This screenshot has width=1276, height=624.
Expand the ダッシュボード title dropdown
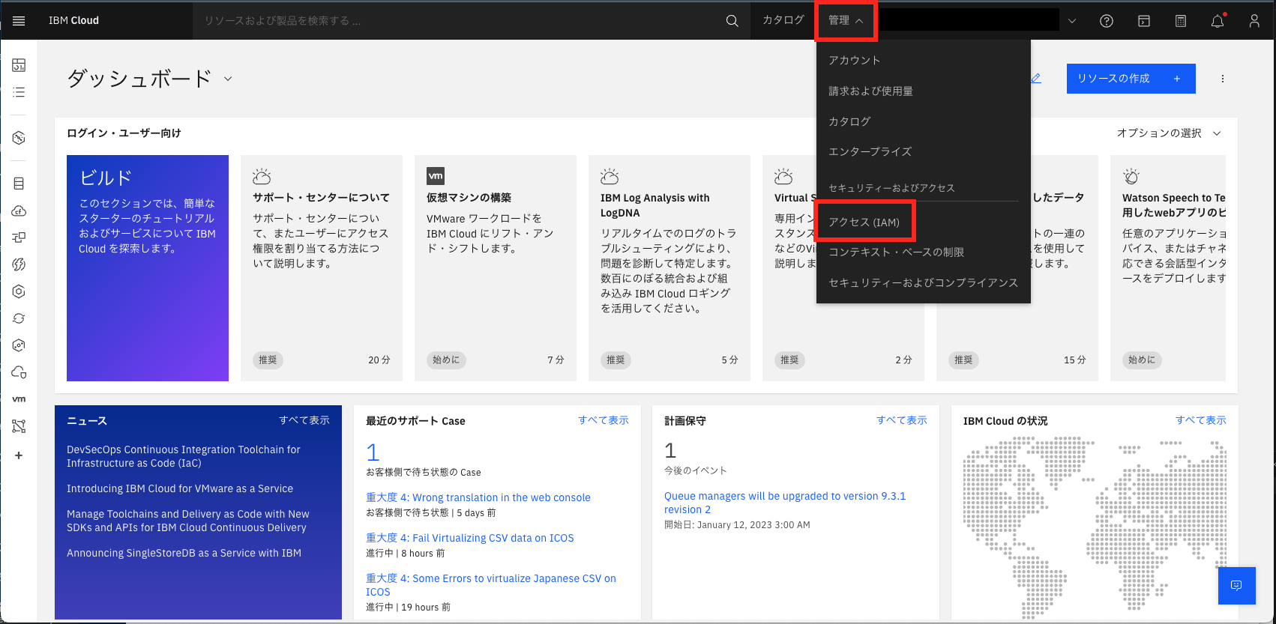(x=228, y=79)
